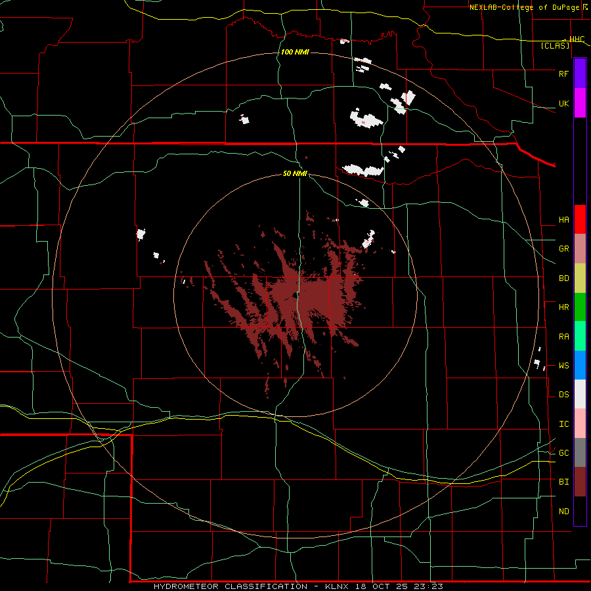Click the 'BD' legend label
This screenshot has width=591, height=591.
[563, 278]
